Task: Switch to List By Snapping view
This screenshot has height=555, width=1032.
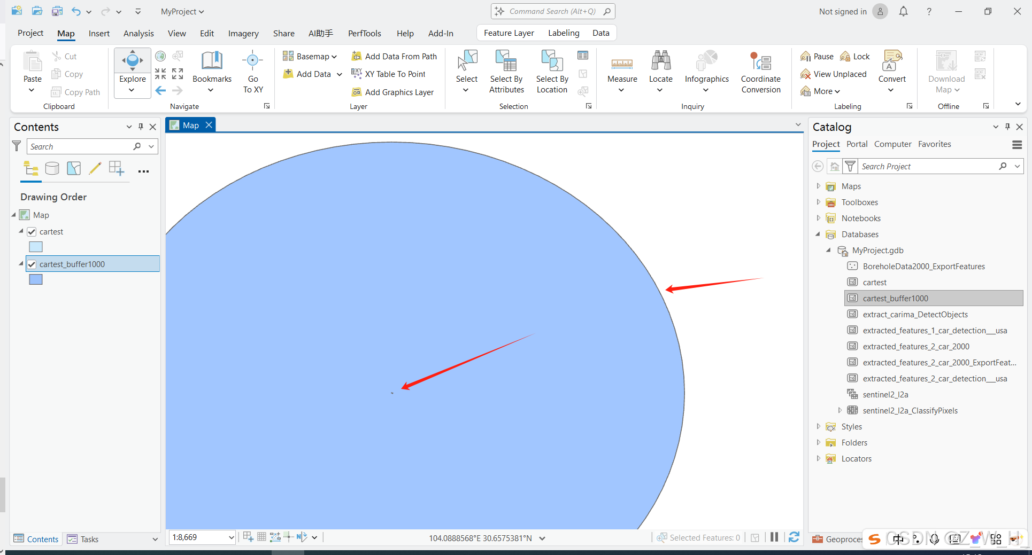Action: 116,169
